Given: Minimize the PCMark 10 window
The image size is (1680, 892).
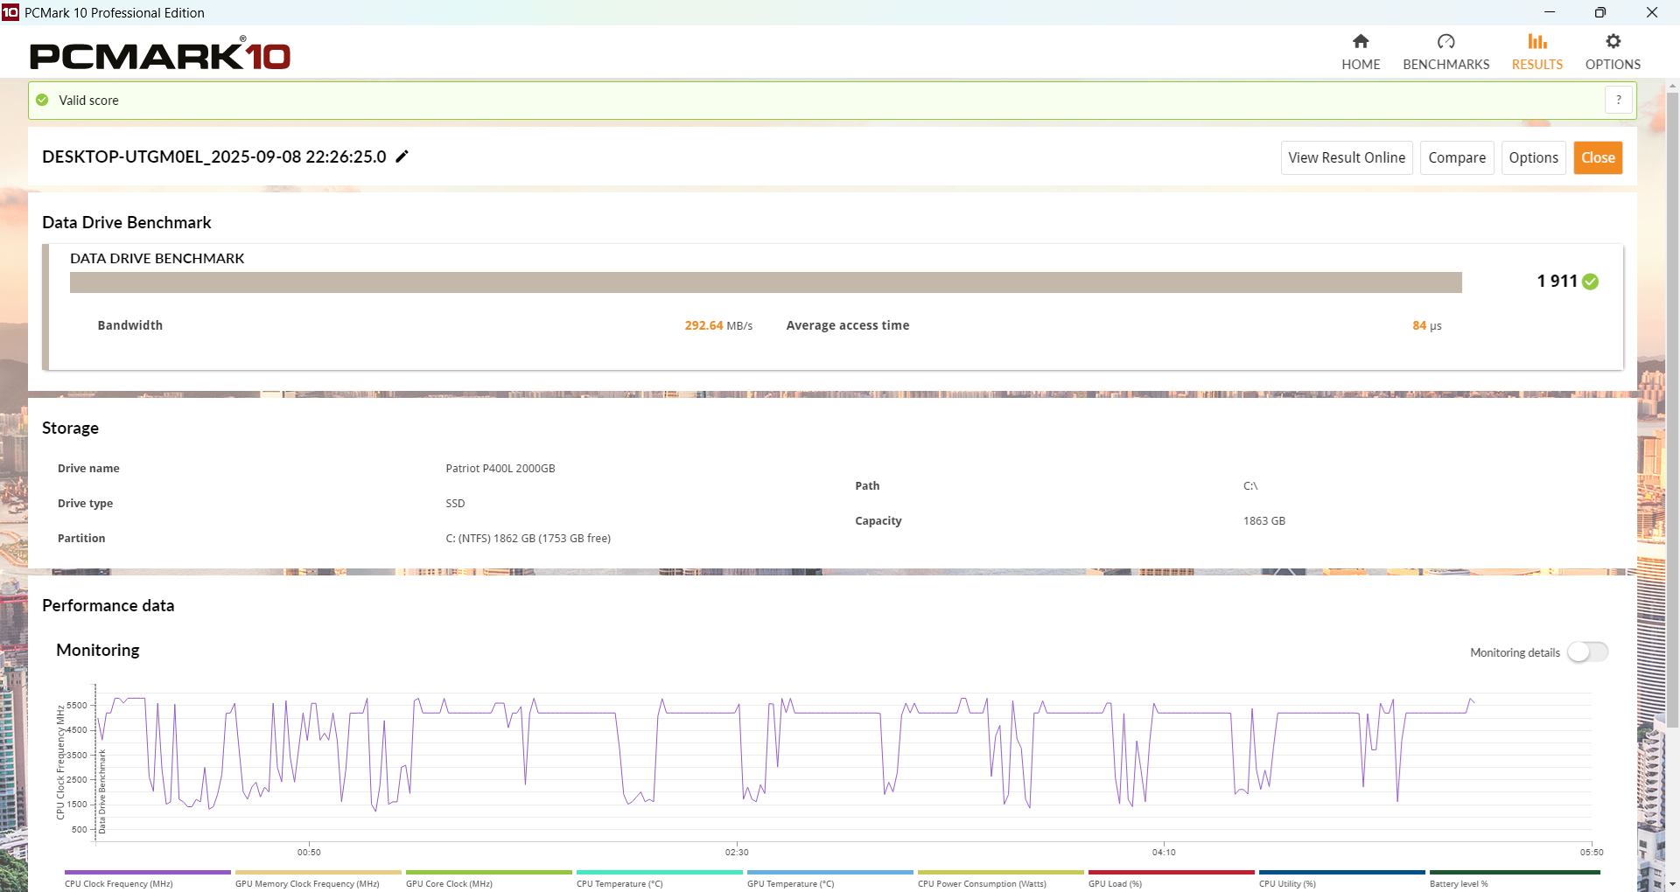Looking at the screenshot, I should pyautogui.click(x=1550, y=12).
